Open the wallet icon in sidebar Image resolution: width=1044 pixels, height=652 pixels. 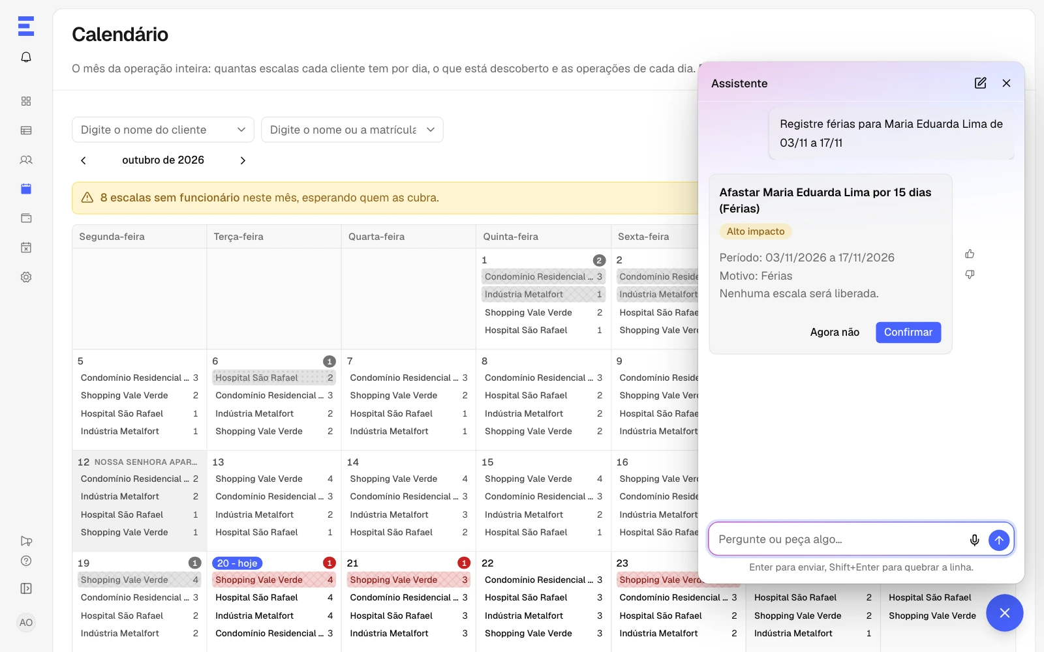tap(26, 218)
